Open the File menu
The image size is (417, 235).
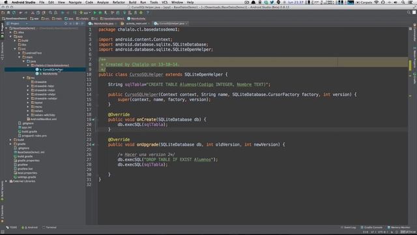click(x=42, y=3)
